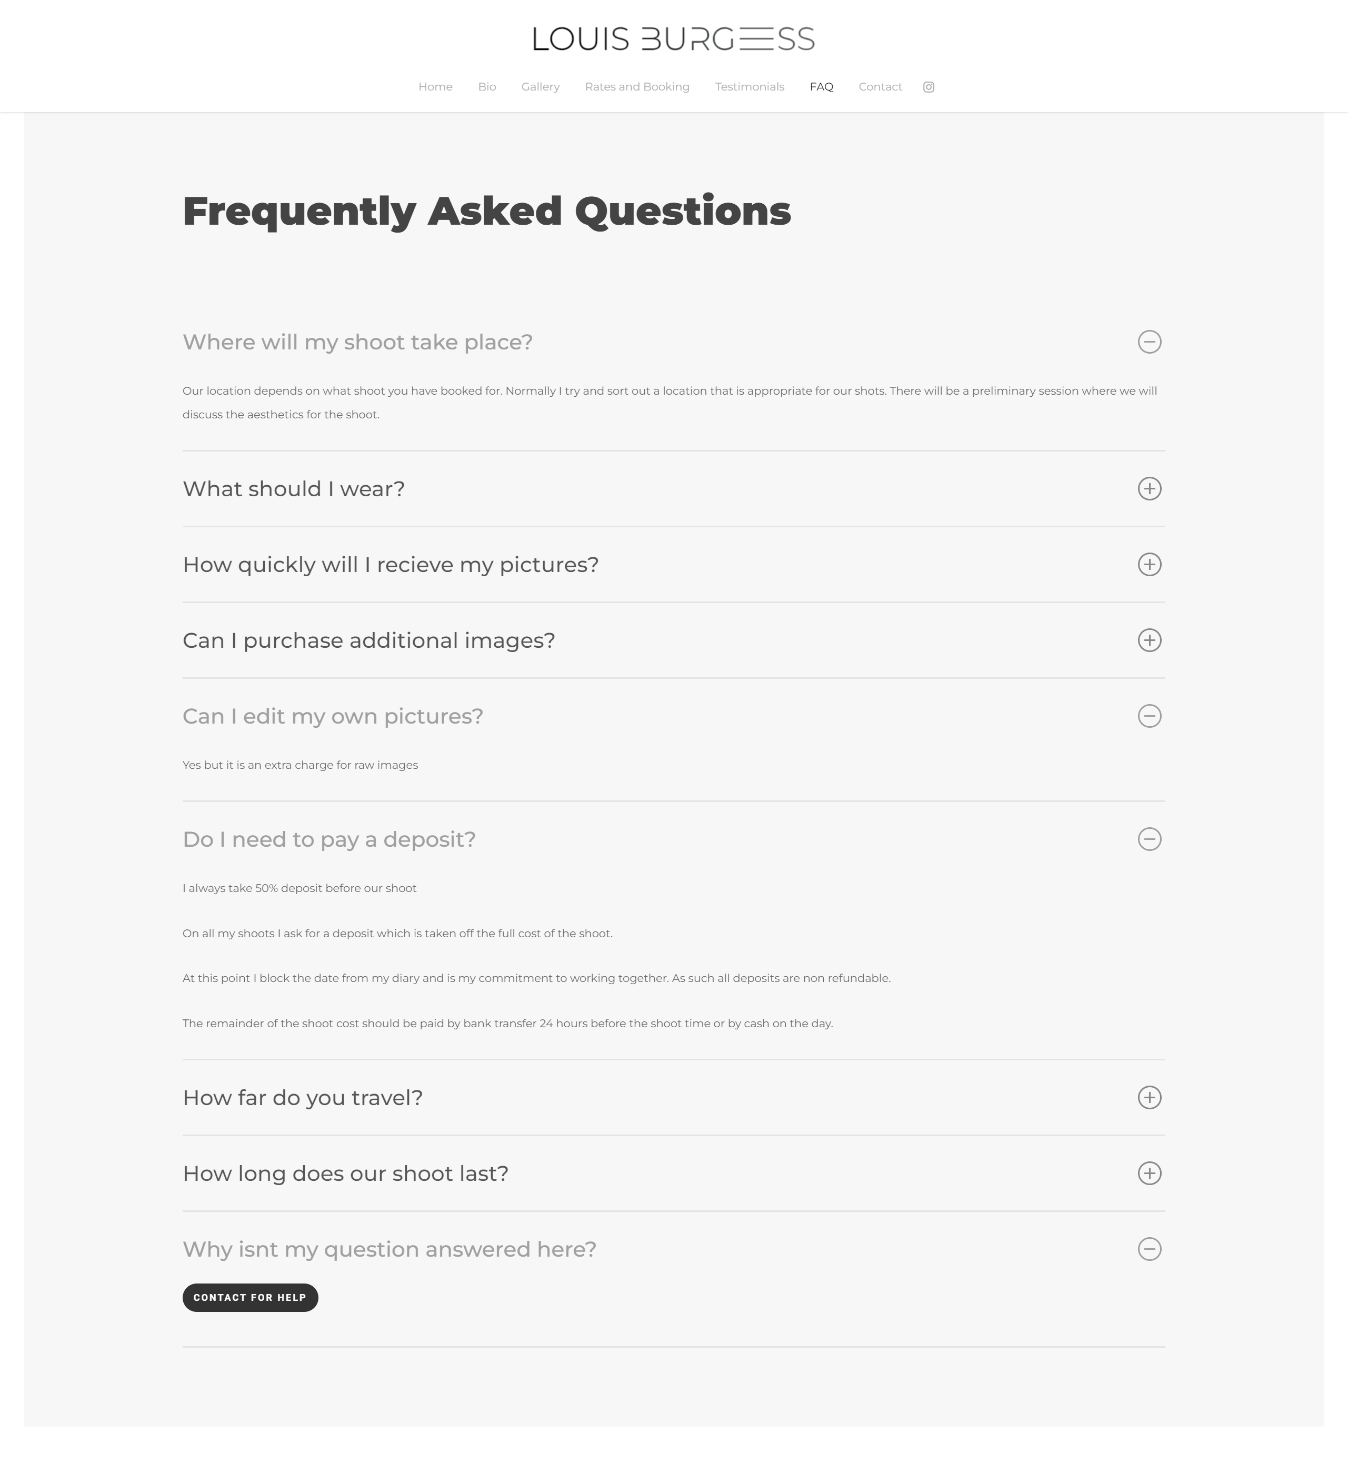Viewport: 1348px width, 1474px height.
Task: Expand 'What should I wear?' plus icon
Action: [x=1149, y=488]
